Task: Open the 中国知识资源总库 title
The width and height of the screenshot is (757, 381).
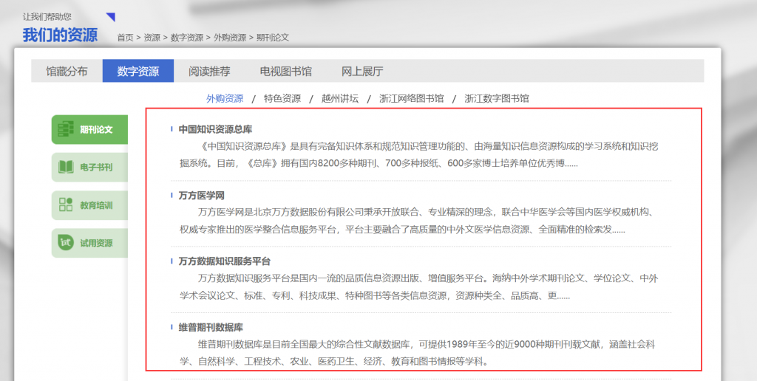Action: point(215,129)
